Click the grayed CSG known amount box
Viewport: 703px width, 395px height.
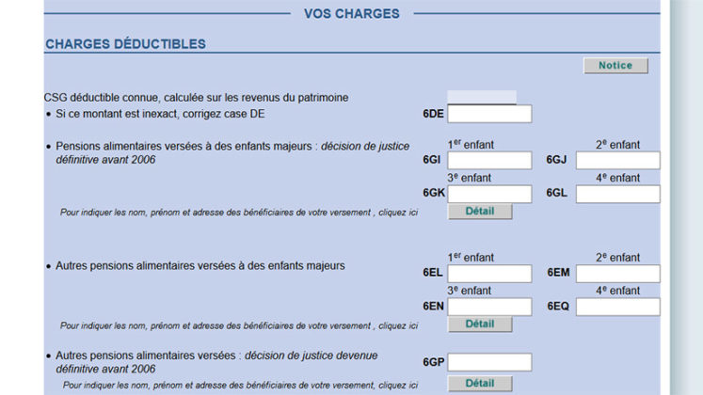coord(482,97)
